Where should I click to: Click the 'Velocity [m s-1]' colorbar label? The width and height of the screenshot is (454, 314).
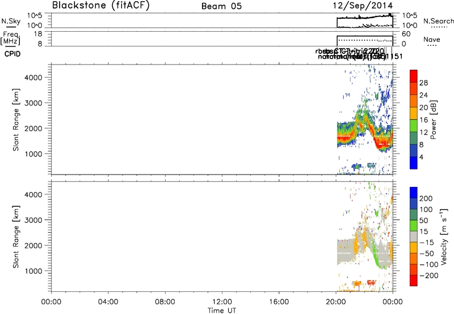(444, 237)
